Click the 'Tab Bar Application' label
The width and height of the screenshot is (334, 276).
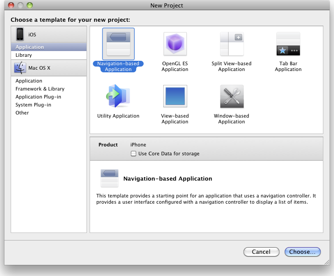coord(288,66)
